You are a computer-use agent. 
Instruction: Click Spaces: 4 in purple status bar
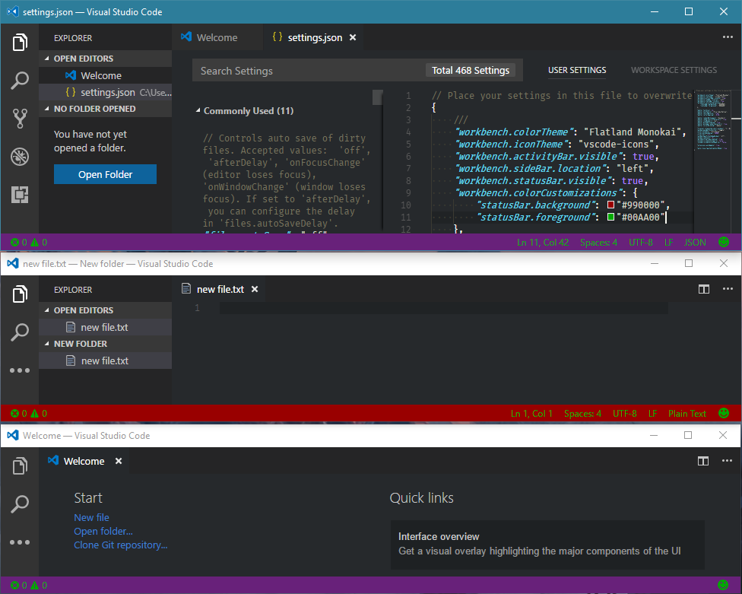click(x=598, y=243)
